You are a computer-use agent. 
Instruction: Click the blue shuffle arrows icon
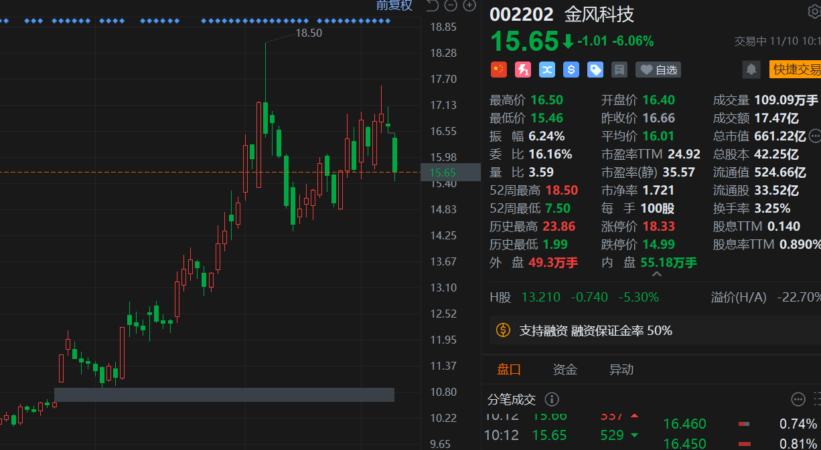[546, 70]
